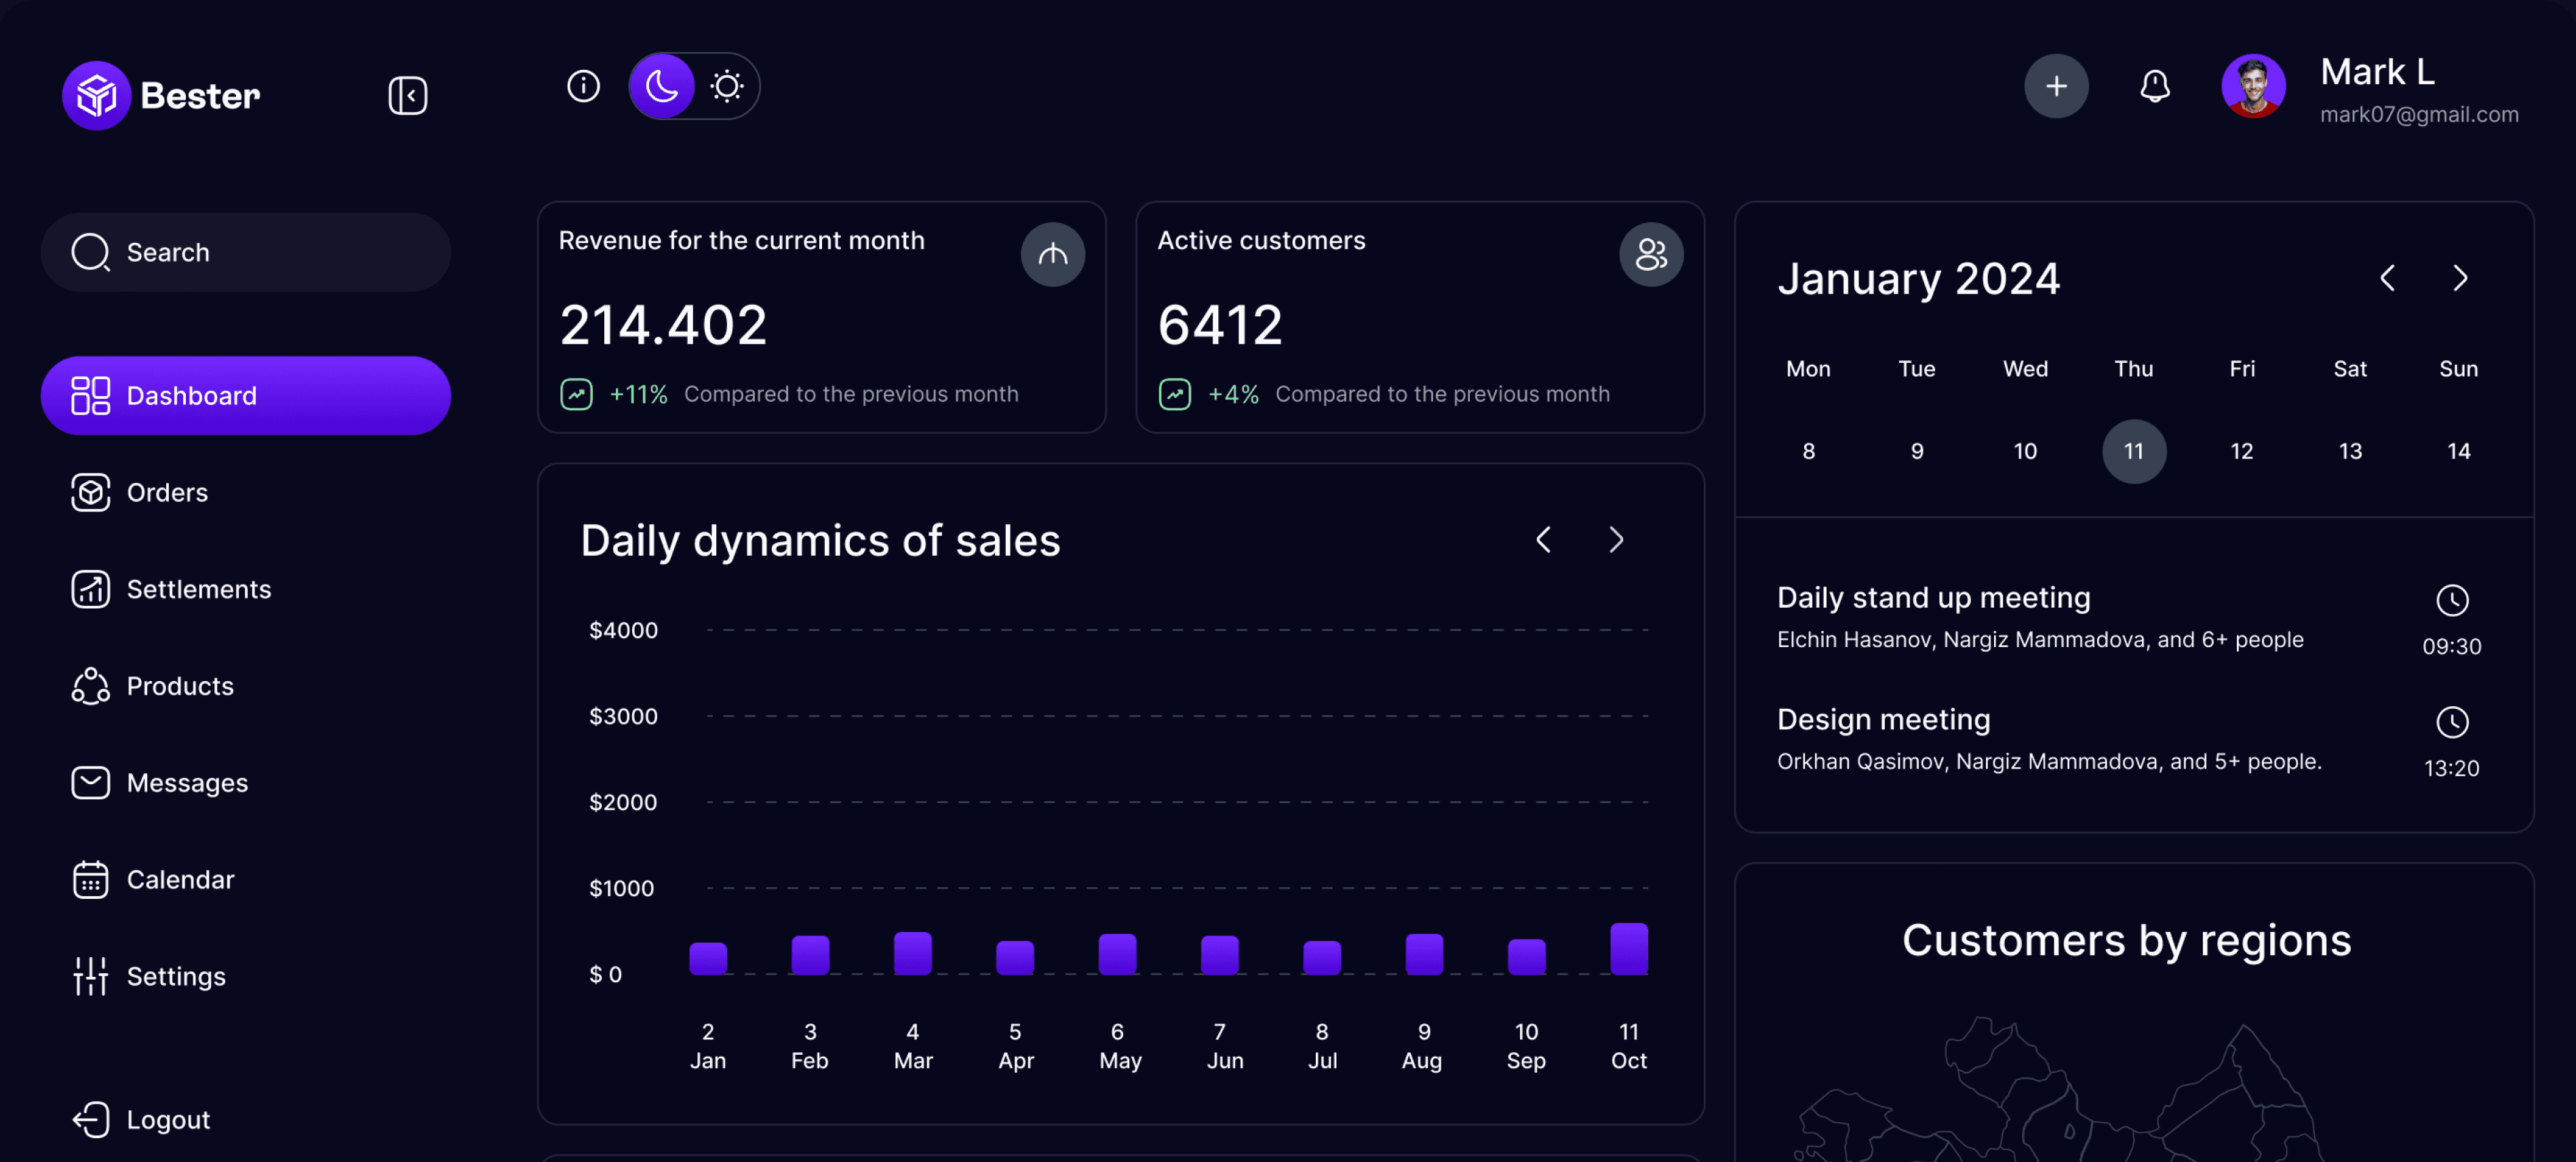Switch to dark mode moon toggle
The height and width of the screenshot is (1162, 2576).
(x=662, y=87)
